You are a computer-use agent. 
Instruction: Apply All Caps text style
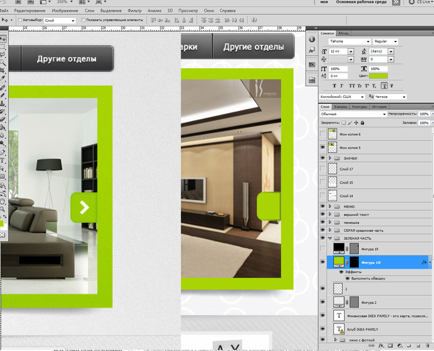[352, 86]
